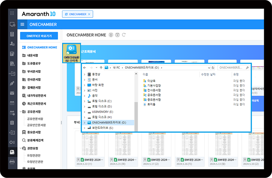The width and height of the screenshot is (272, 178).
Task: Expand the 보안드라이브 (S:) node
Action: click(84, 128)
